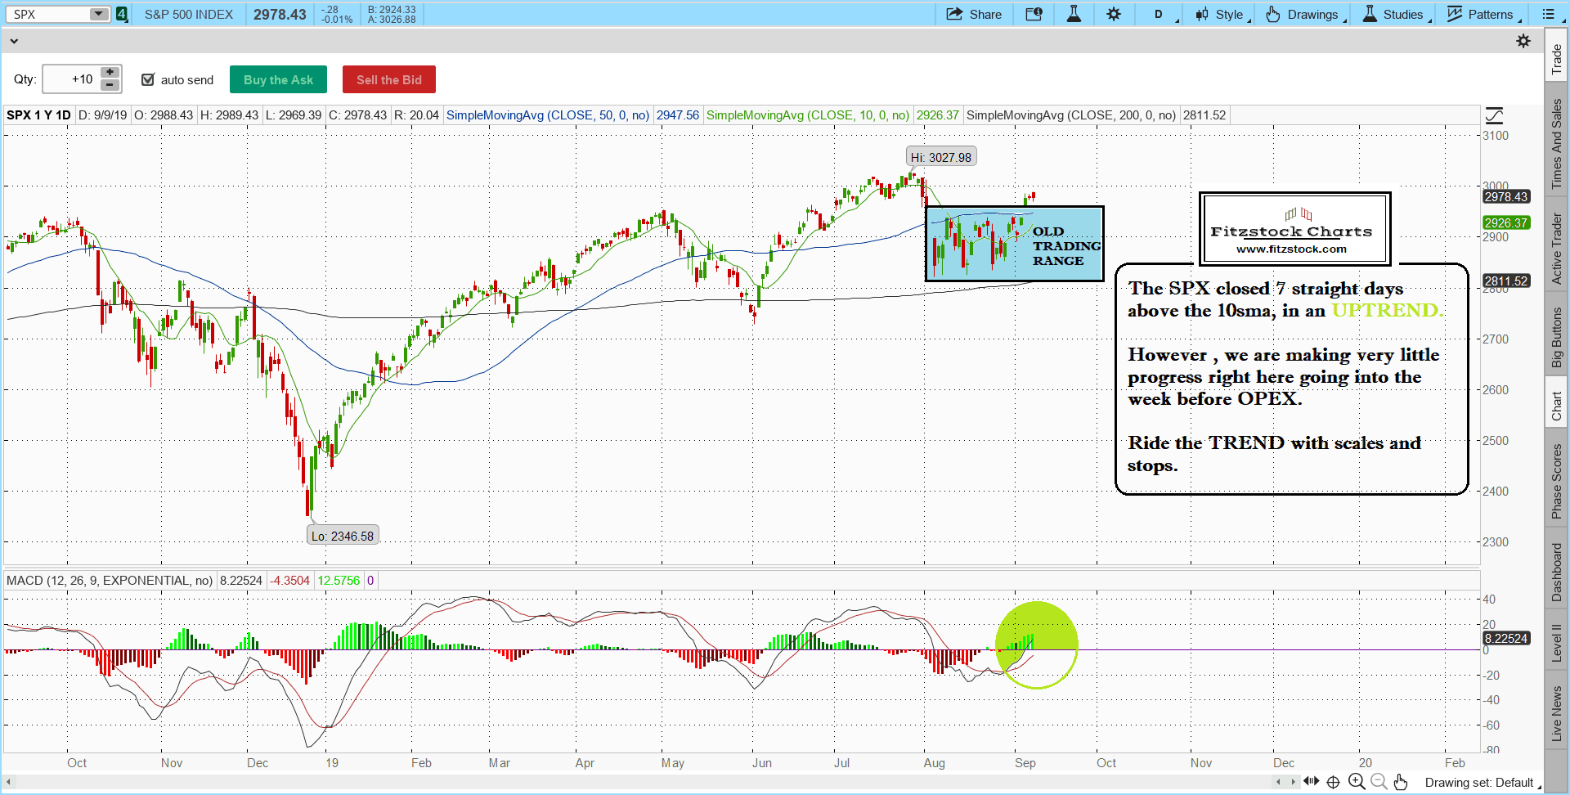Click the expand/compress time axis icon
Screen dimensions: 1570x795
[1312, 782]
